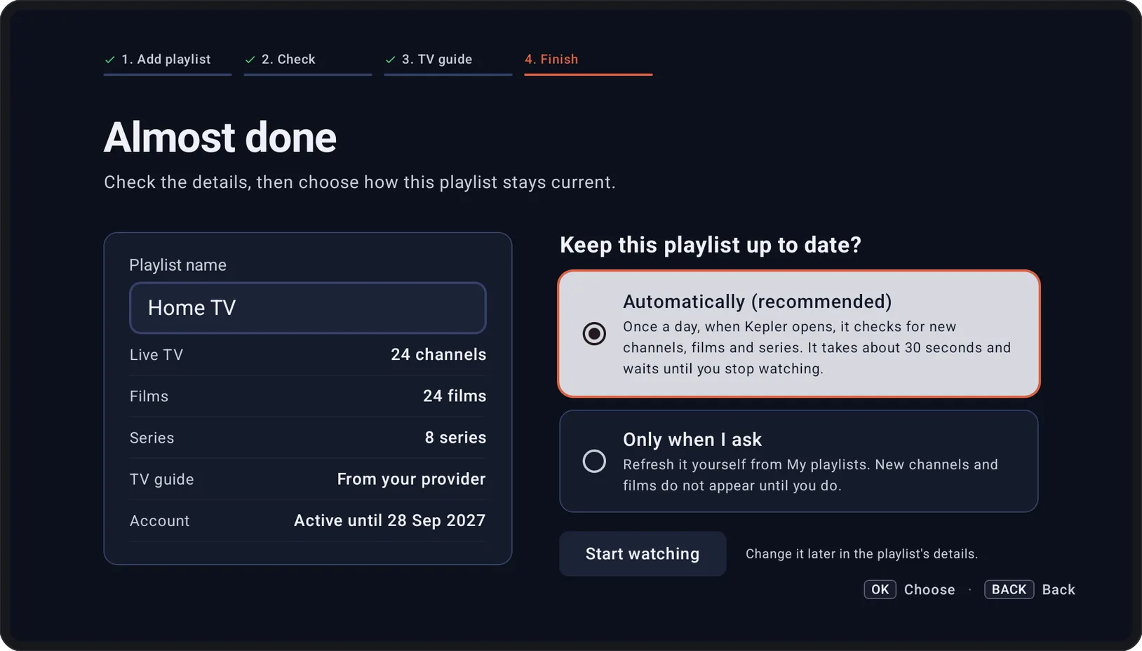The height and width of the screenshot is (651, 1142).
Task: Click 'Active until 28 Sep 2027' account value
Action: pyautogui.click(x=389, y=521)
